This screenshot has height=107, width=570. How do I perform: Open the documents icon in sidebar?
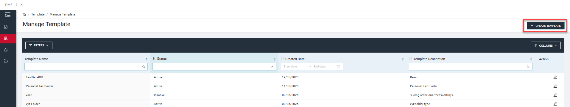[6, 27]
